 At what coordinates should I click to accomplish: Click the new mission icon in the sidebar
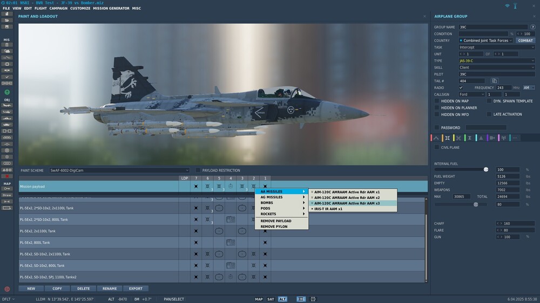(7, 14)
